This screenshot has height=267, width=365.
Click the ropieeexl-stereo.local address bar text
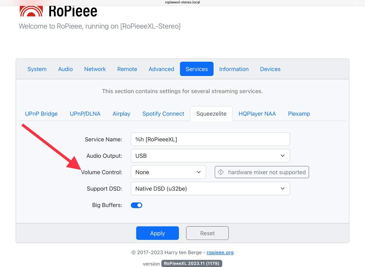(x=182, y=2)
